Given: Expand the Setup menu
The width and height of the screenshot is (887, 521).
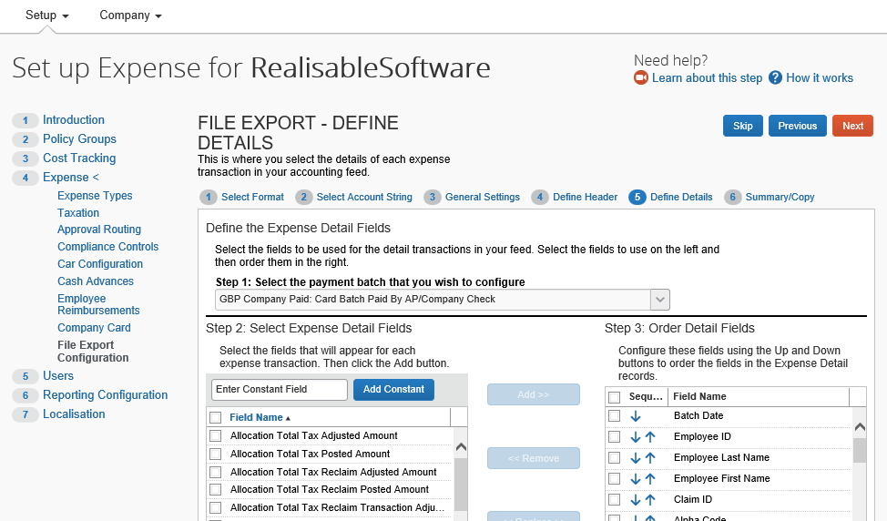Looking at the screenshot, I should [x=47, y=15].
